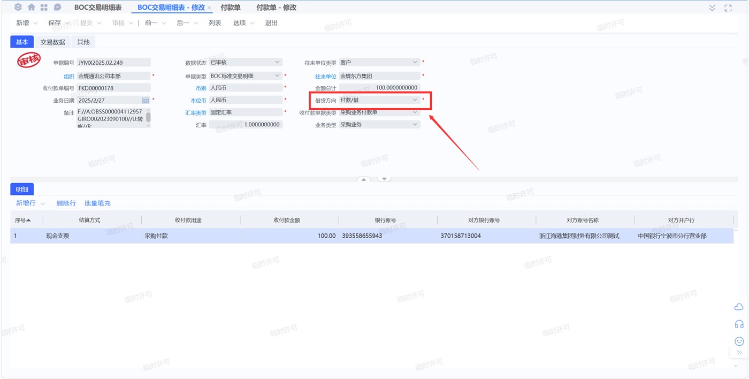Click the 退出 toolbar button

(x=271, y=23)
